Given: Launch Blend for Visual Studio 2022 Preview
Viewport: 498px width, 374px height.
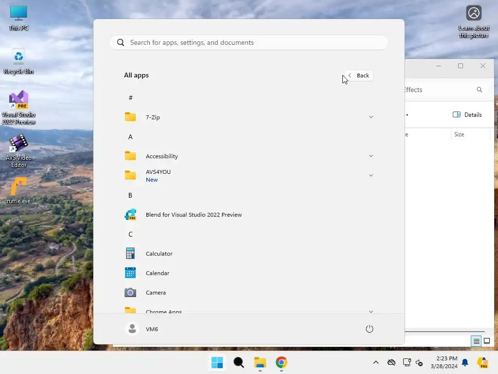Looking at the screenshot, I should click(x=249, y=215).
